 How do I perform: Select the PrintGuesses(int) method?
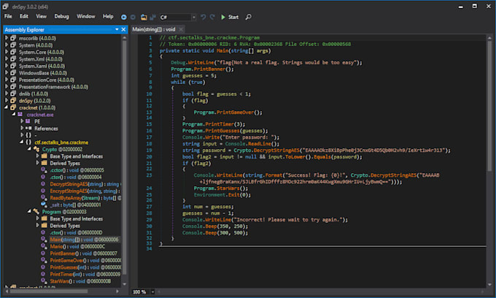click(85, 267)
